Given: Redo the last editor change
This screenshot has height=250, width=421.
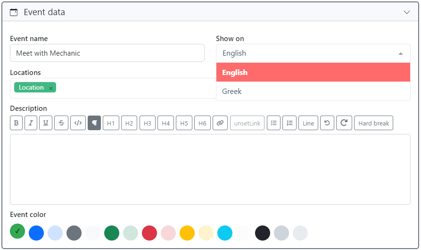Looking at the screenshot, I should (344, 123).
